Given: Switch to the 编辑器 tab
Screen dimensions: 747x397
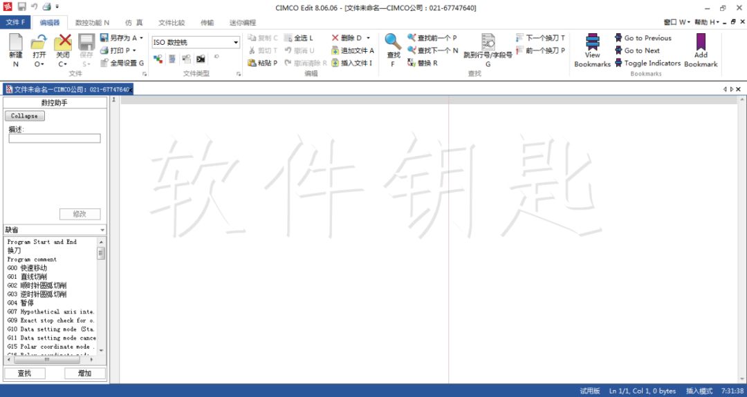Looking at the screenshot, I should 50,22.
